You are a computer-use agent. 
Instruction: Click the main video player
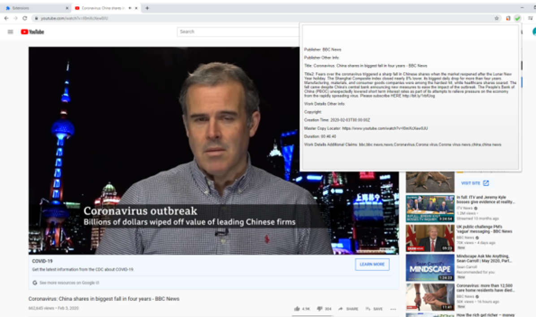pos(214,151)
